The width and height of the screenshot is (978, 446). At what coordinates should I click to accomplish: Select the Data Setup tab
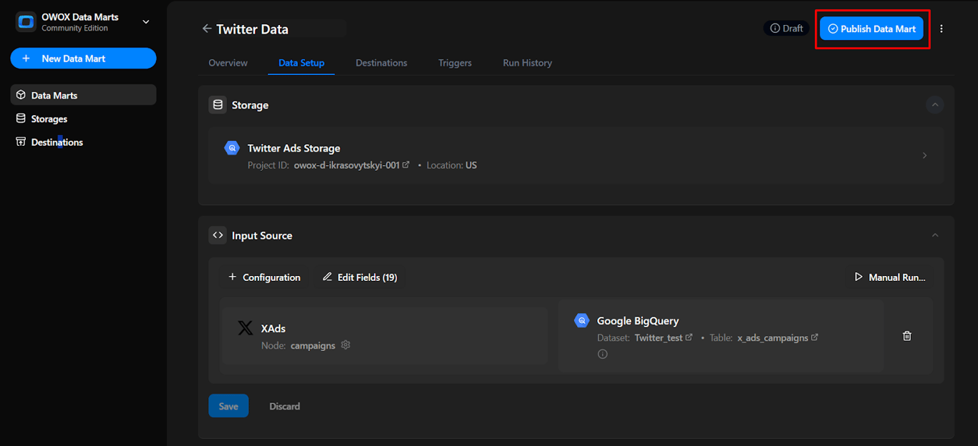301,63
